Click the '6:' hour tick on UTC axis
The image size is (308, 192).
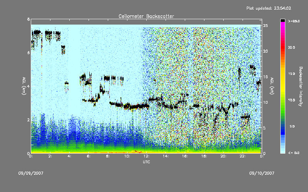(x=89, y=156)
